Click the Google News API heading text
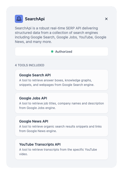The image size is (123, 174). (x=34, y=121)
